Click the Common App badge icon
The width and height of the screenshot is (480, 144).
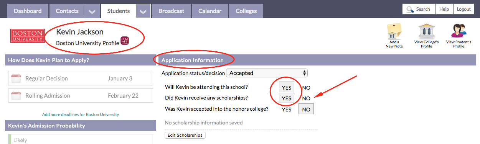point(125,41)
